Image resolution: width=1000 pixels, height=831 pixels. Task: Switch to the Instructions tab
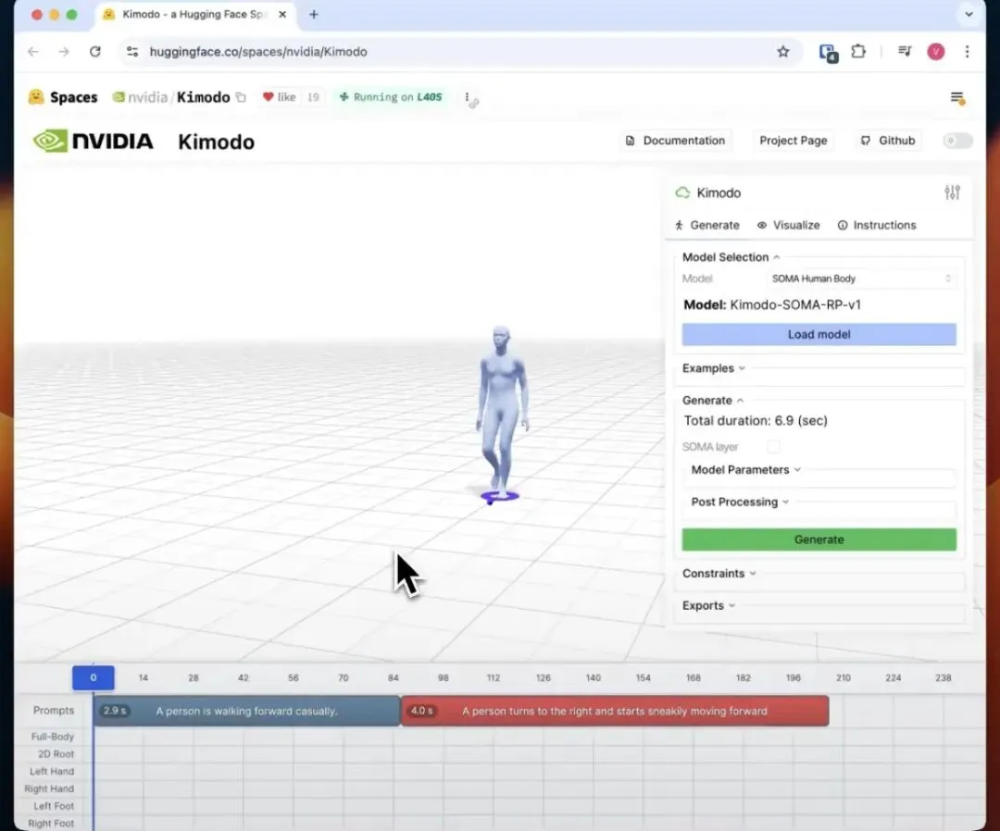tap(877, 225)
